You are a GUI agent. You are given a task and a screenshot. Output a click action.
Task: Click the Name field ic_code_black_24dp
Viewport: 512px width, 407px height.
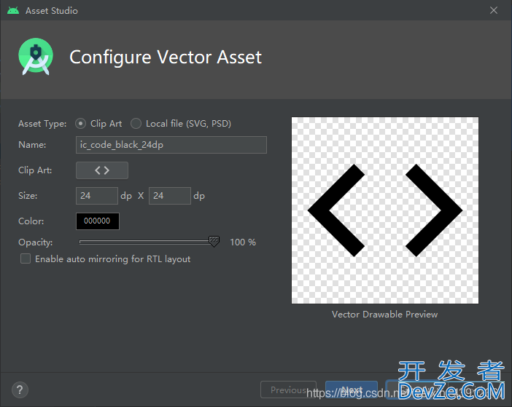(171, 145)
